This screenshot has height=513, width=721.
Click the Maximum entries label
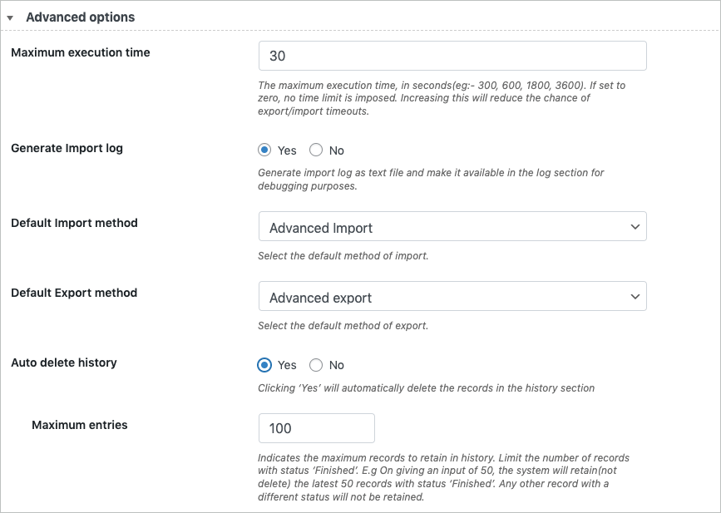pyautogui.click(x=80, y=425)
